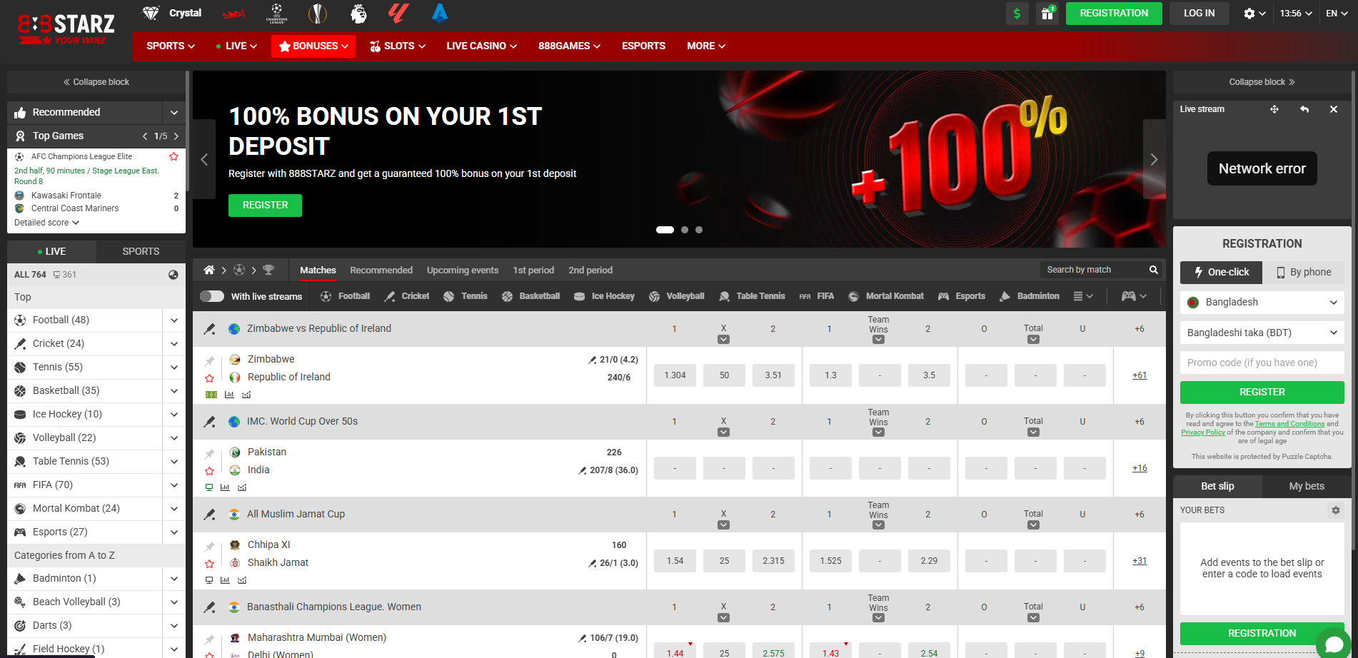Screen dimensions: 1358x658
Task: Open Terms and Conditions link
Action: coord(1289,424)
